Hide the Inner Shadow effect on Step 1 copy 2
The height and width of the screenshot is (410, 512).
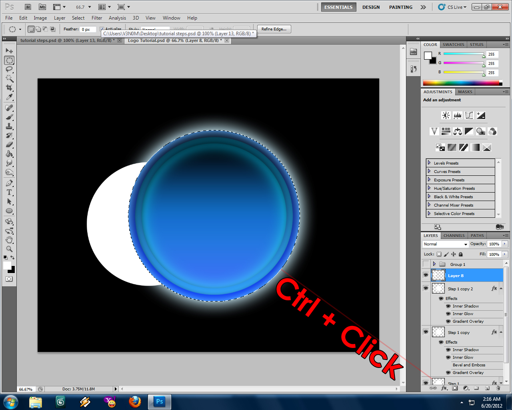(x=448, y=306)
